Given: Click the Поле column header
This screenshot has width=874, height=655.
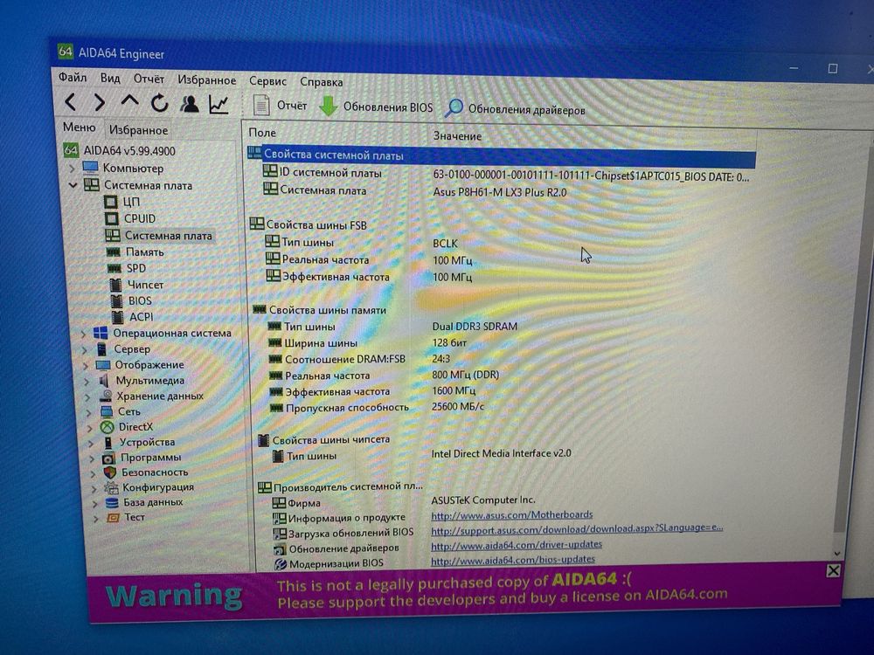Looking at the screenshot, I should click(x=262, y=133).
